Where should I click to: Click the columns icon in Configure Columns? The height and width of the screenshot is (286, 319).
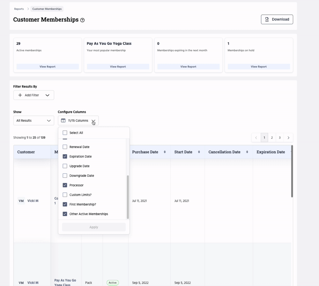click(63, 121)
